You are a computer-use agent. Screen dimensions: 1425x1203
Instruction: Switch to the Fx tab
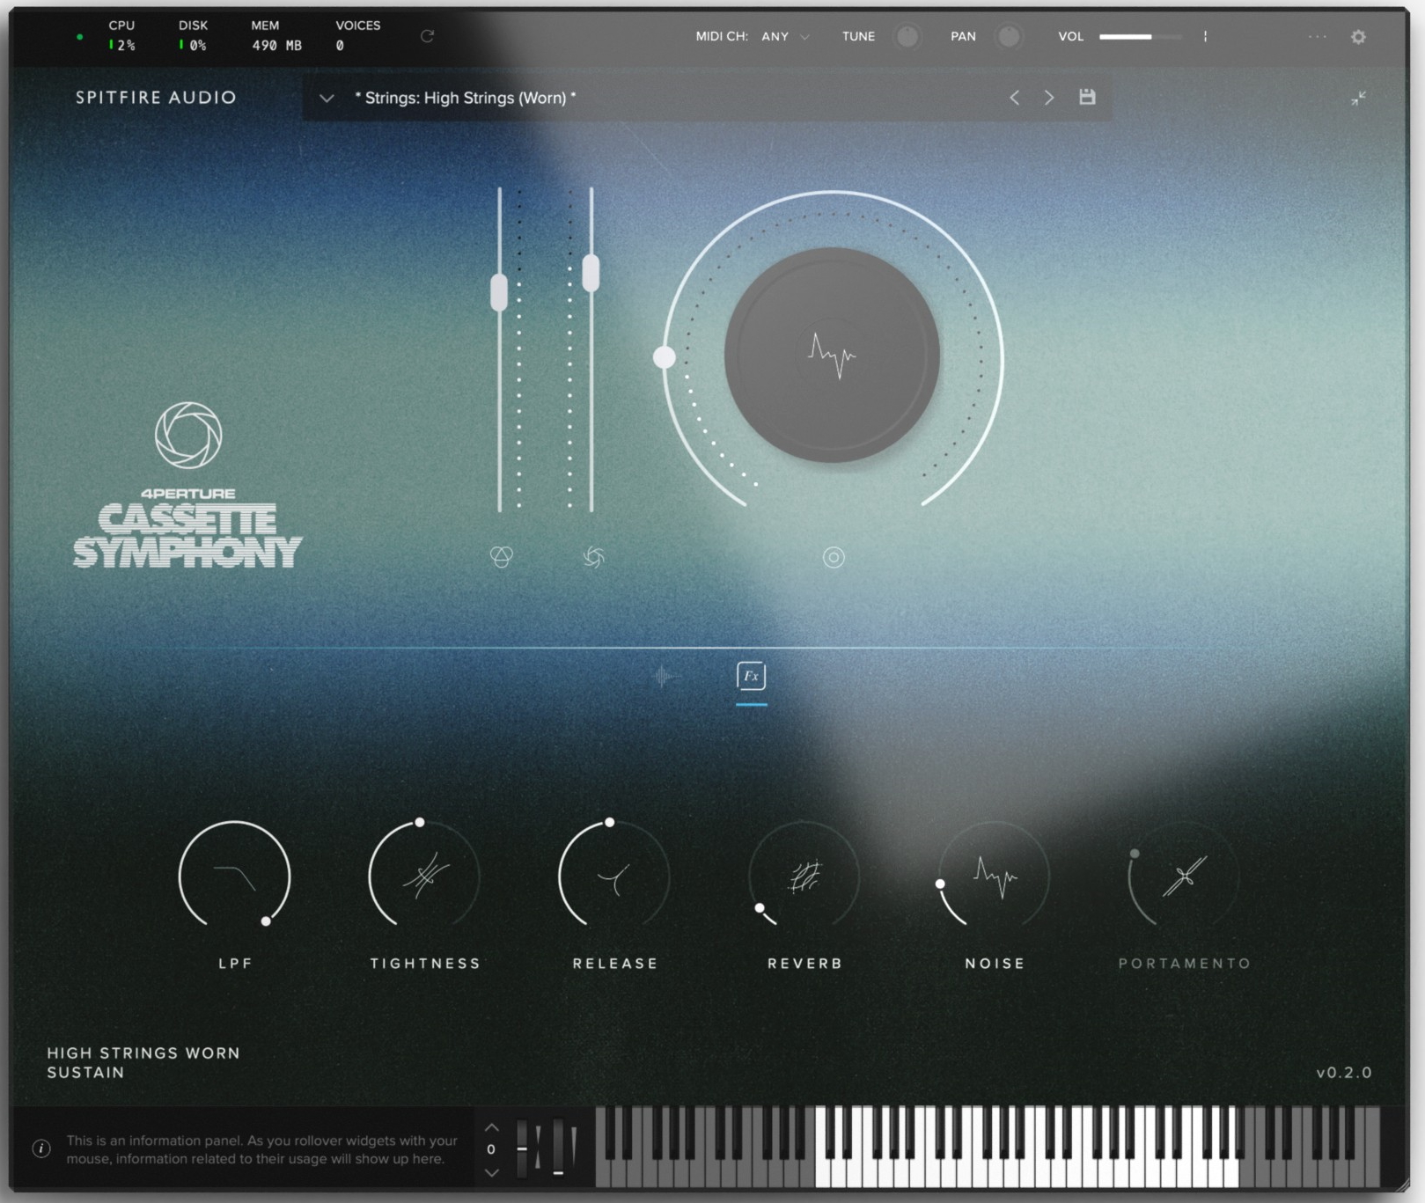point(751,676)
